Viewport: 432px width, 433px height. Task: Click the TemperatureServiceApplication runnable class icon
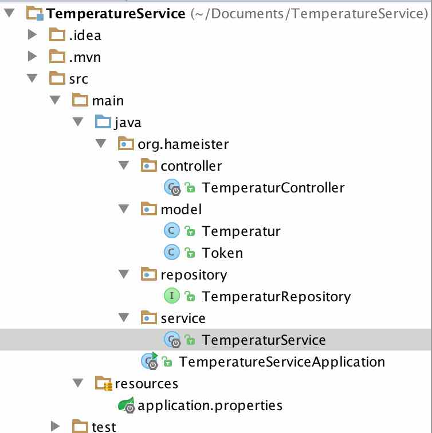[x=150, y=361]
